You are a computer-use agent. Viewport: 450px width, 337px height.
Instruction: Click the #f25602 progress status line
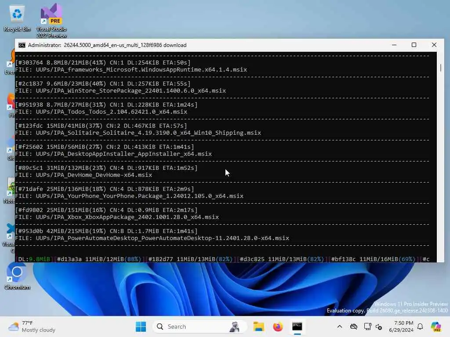(x=105, y=147)
